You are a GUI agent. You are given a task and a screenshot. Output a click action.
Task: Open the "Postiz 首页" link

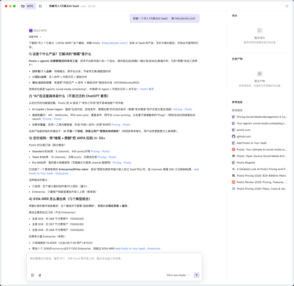click(x=147, y=89)
